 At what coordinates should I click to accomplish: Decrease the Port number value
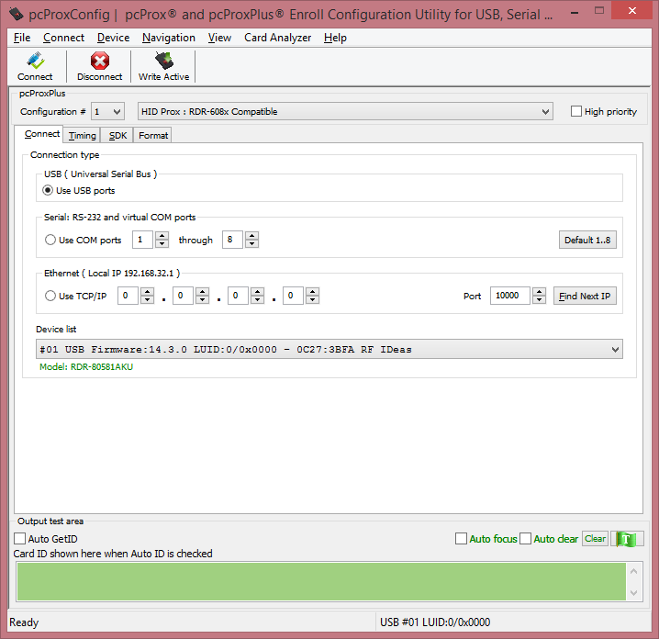point(539,299)
